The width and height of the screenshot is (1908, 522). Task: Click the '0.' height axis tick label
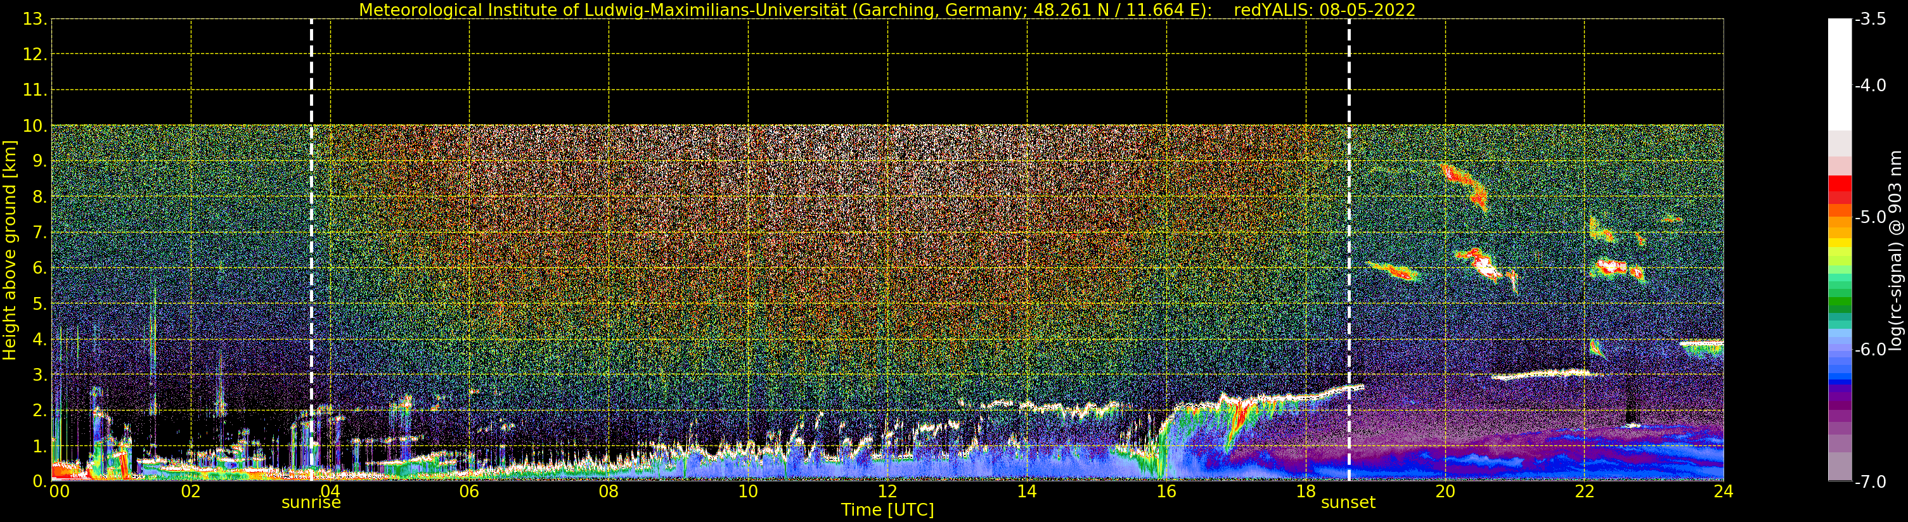pos(39,481)
